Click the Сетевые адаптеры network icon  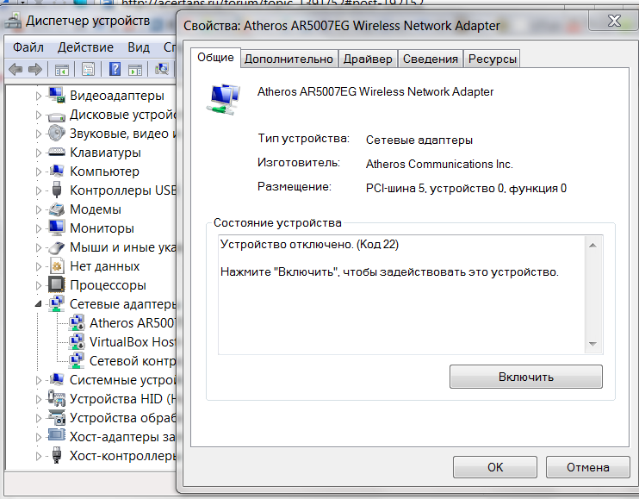57,303
